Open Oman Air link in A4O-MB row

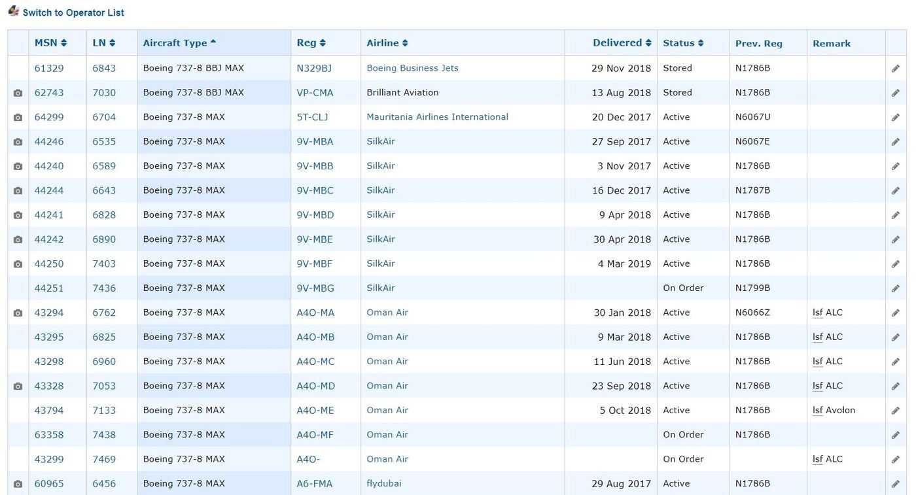(x=387, y=337)
